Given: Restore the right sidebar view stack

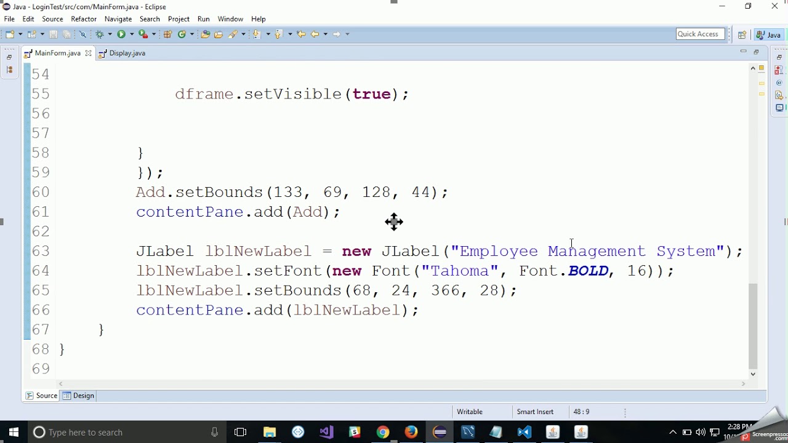Looking at the screenshot, I should coord(779,57).
